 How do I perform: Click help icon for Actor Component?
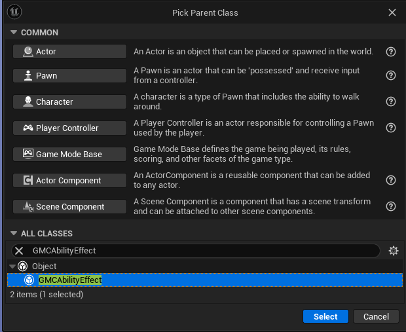pyautogui.click(x=391, y=180)
